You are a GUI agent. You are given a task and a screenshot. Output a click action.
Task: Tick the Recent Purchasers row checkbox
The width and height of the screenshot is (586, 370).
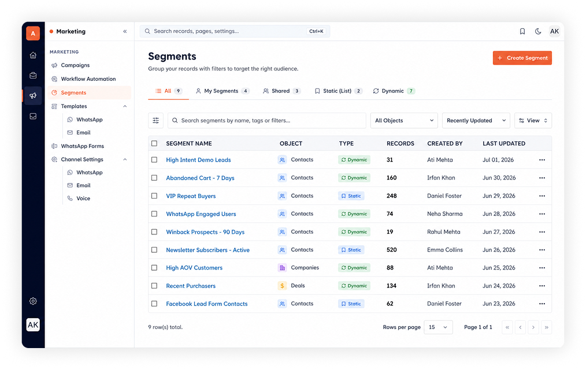pos(154,286)
